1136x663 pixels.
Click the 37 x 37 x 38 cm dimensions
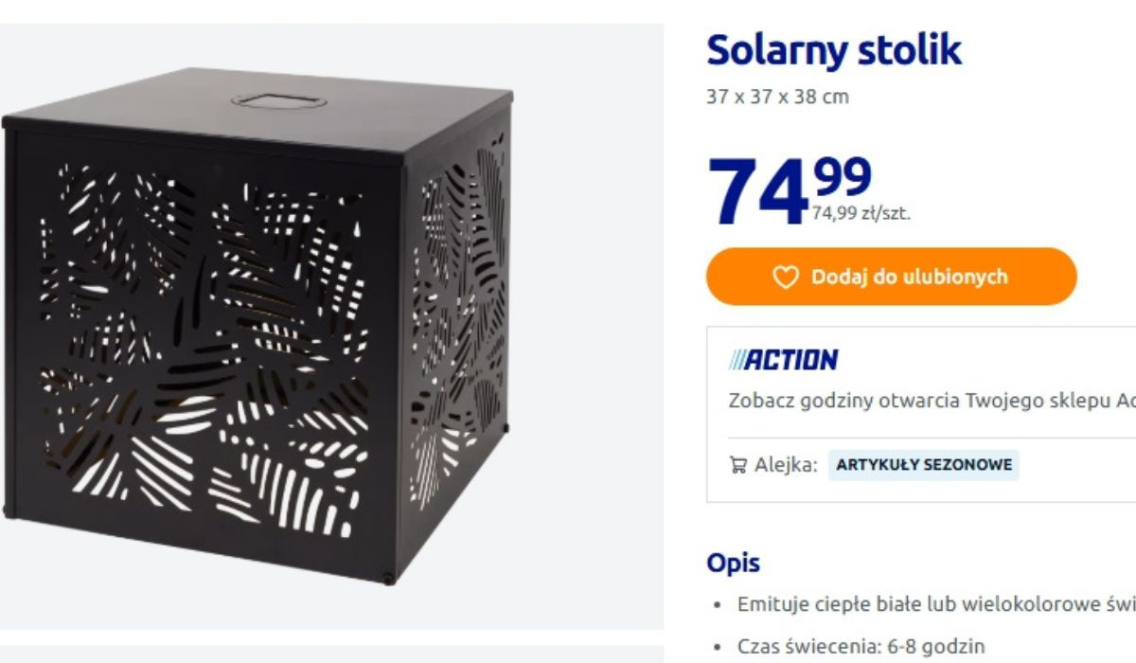(x=777, y=97)
